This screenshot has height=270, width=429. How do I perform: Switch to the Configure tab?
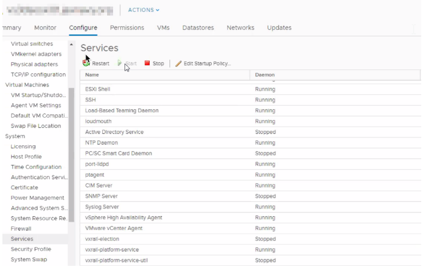[x=83, y=27]
